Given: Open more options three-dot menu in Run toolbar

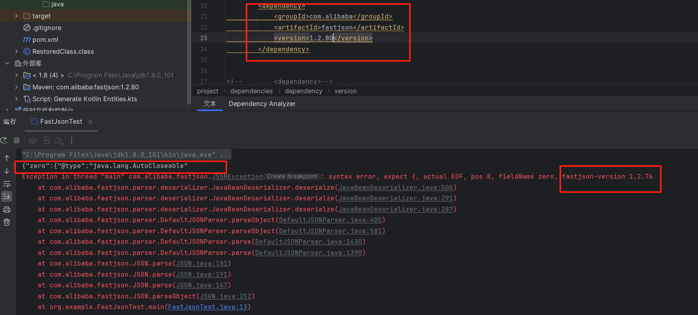Looking at the screenshot, I should pos(72,140).
